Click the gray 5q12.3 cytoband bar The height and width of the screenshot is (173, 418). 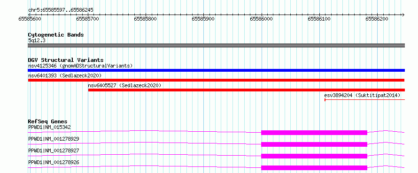pos(216,45)
